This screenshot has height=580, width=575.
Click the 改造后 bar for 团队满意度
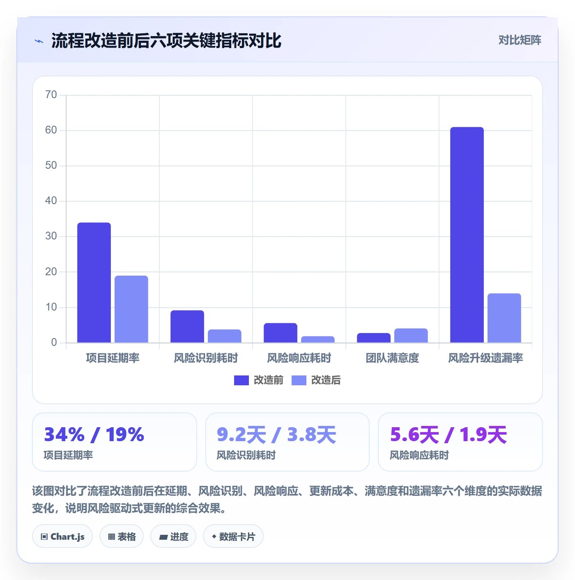point(411,336)
